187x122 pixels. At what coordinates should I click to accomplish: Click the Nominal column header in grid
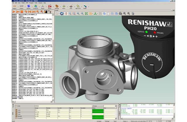(x=52, y=108)
